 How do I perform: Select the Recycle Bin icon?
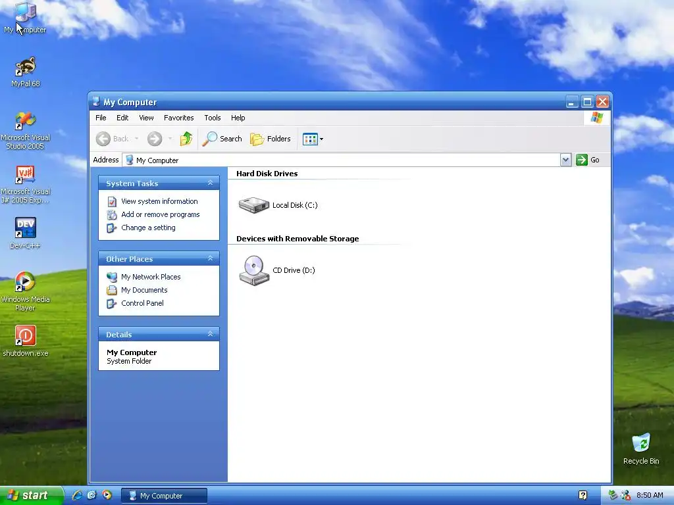pyautogui.click(x=641, y=449)
